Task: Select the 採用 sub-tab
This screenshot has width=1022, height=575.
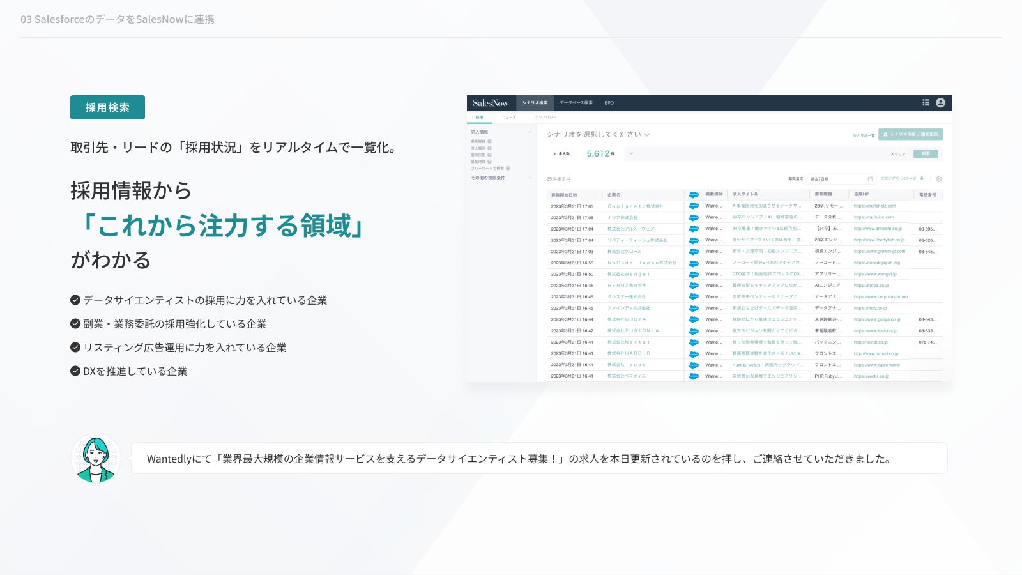Action: (480, 118)
